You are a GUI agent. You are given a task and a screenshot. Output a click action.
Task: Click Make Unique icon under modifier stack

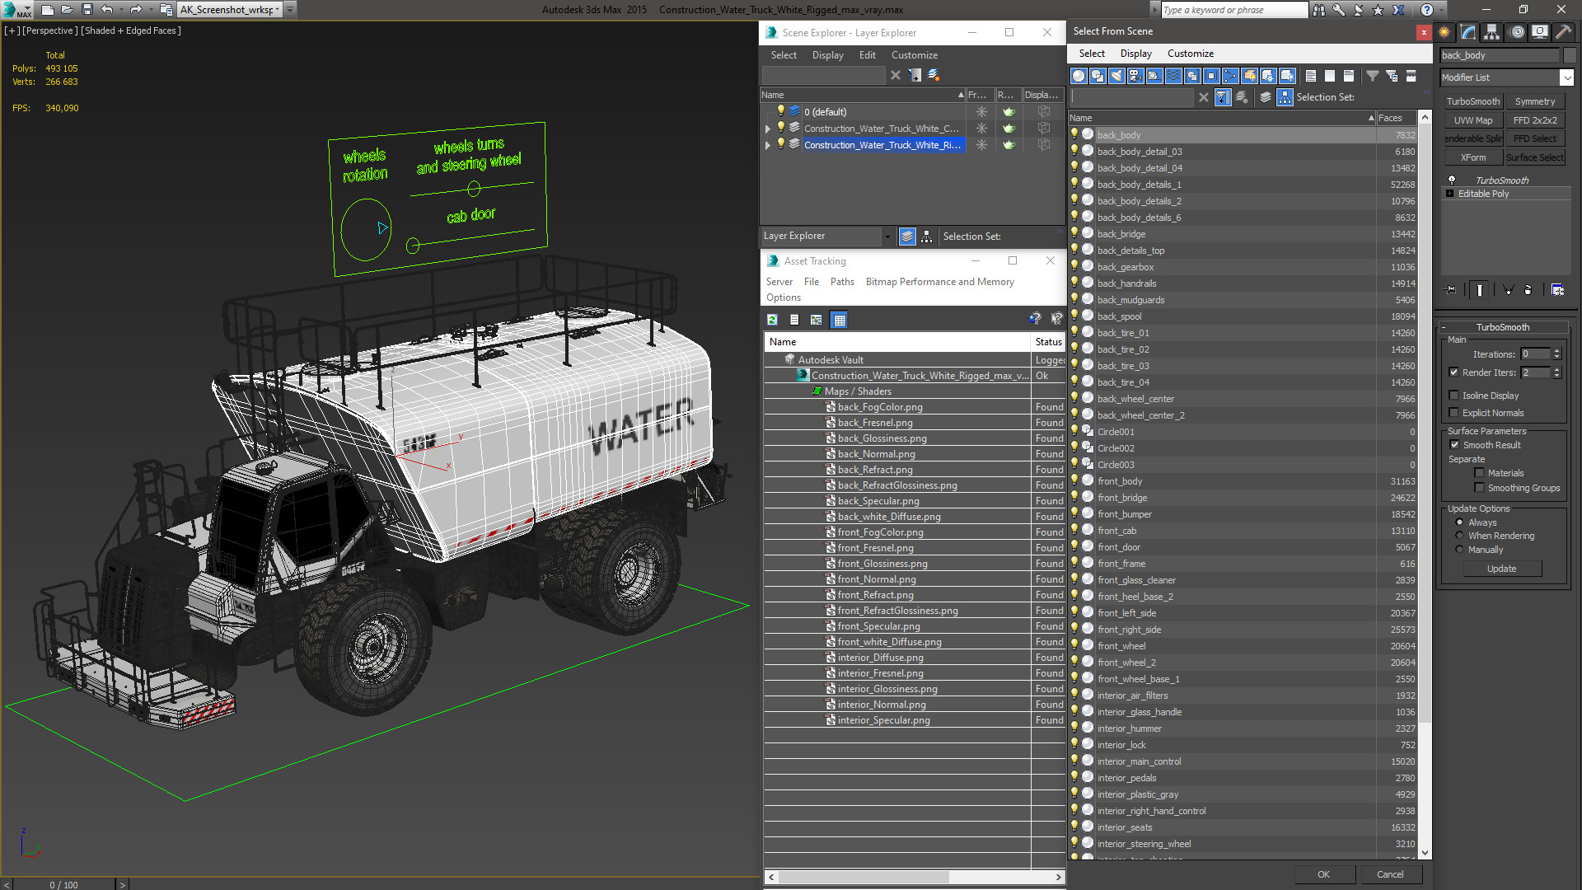(1508, 290)
